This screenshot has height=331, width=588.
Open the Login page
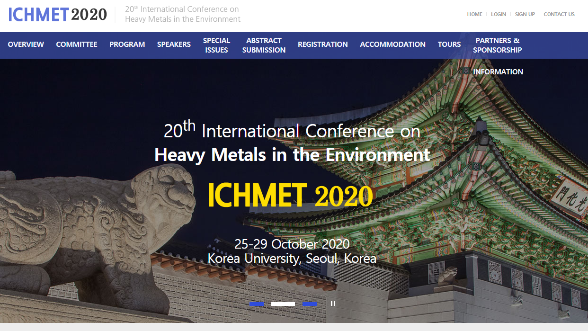click(x=499, y=14)
